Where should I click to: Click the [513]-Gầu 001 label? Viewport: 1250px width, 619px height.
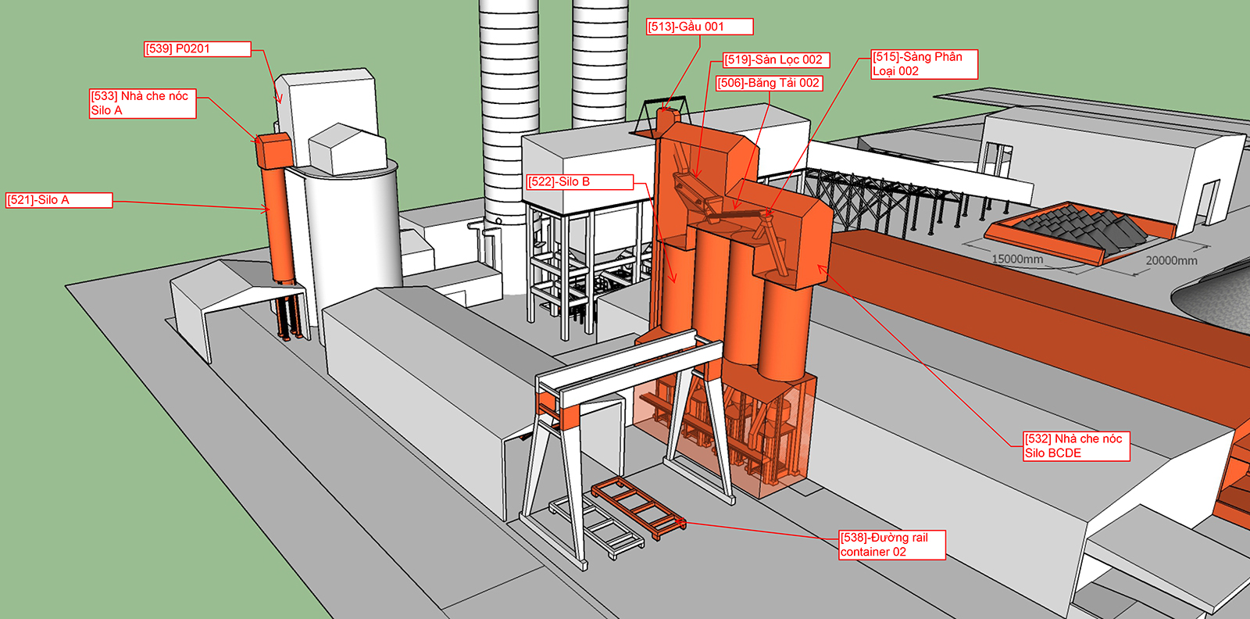pyautogui.click(x=700, y=27)
